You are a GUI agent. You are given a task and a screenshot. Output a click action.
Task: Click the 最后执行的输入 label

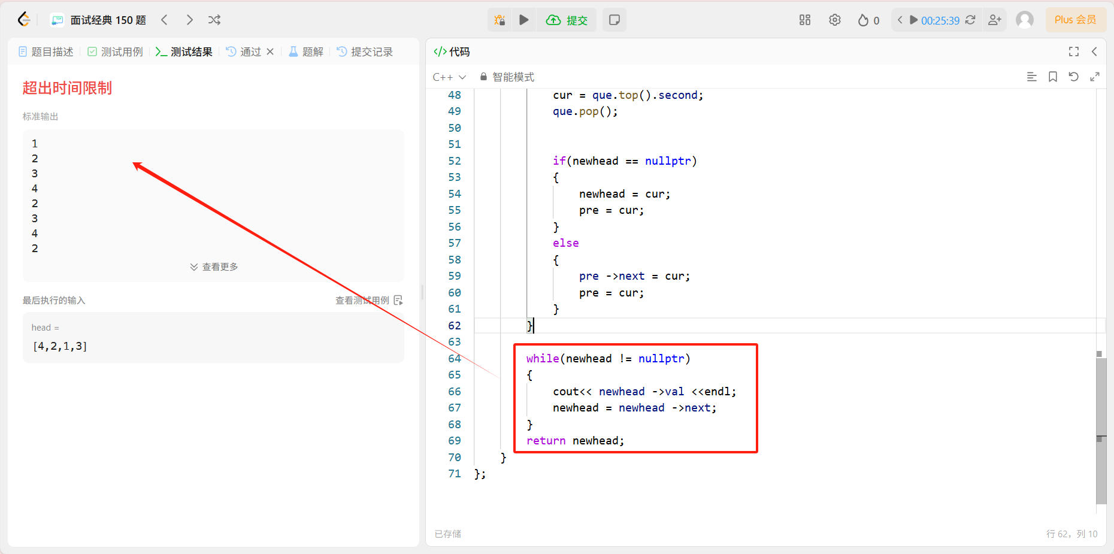pyautogui.click(x=54, y=300)
